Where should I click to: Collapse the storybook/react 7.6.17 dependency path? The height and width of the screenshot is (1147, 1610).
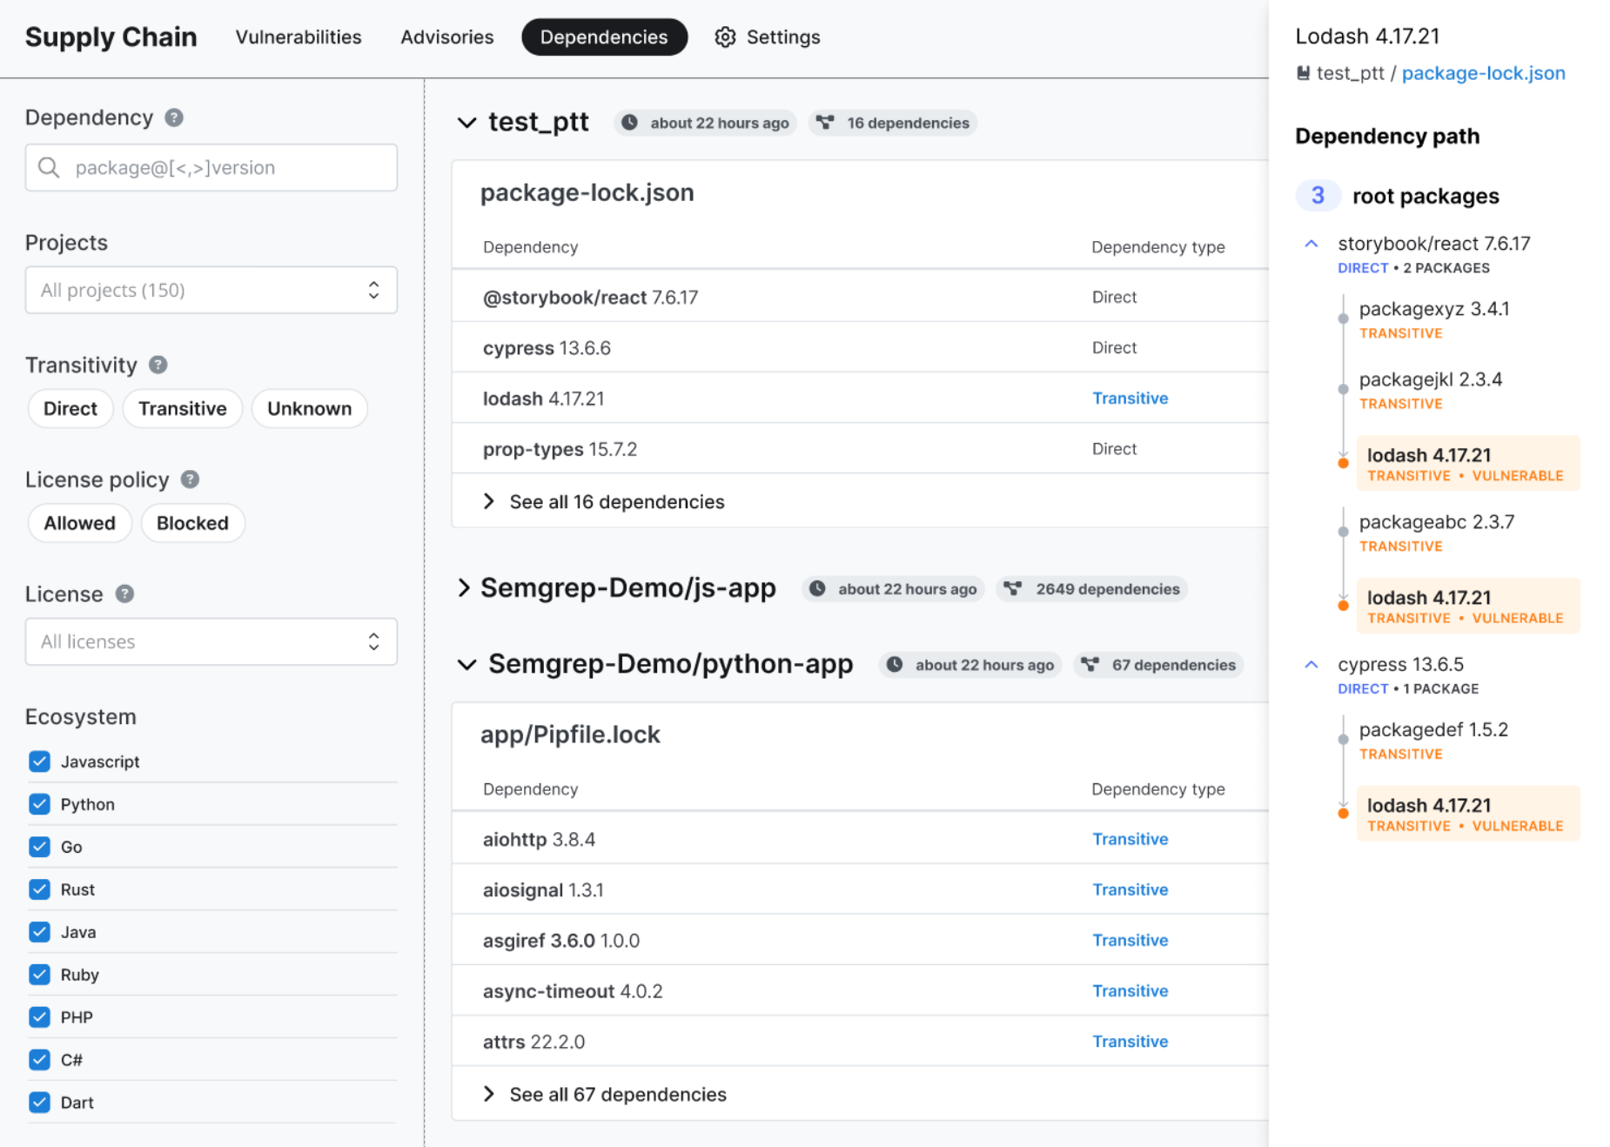pyautogui.click(x=1311, y=245)
